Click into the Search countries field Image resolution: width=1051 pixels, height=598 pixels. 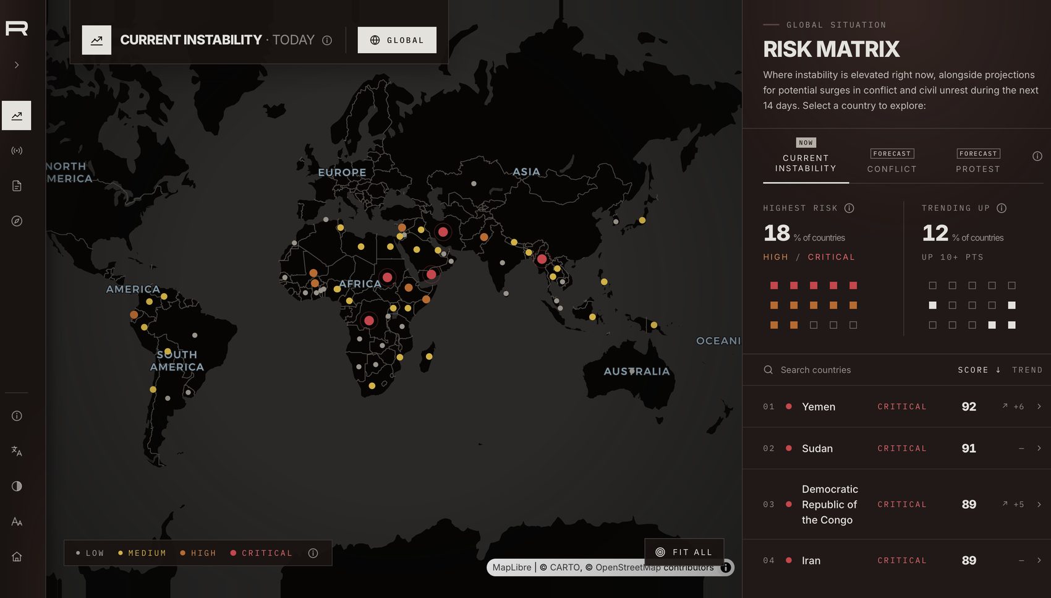853,370
